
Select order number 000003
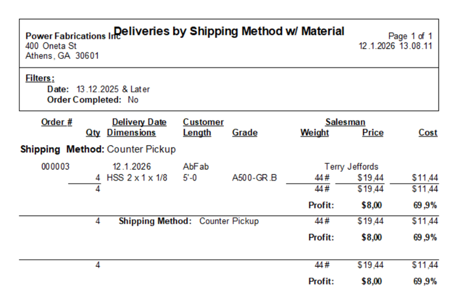click(x=55, y=167)
